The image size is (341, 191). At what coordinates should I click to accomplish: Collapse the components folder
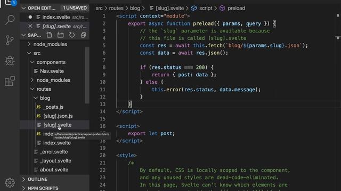33,62
